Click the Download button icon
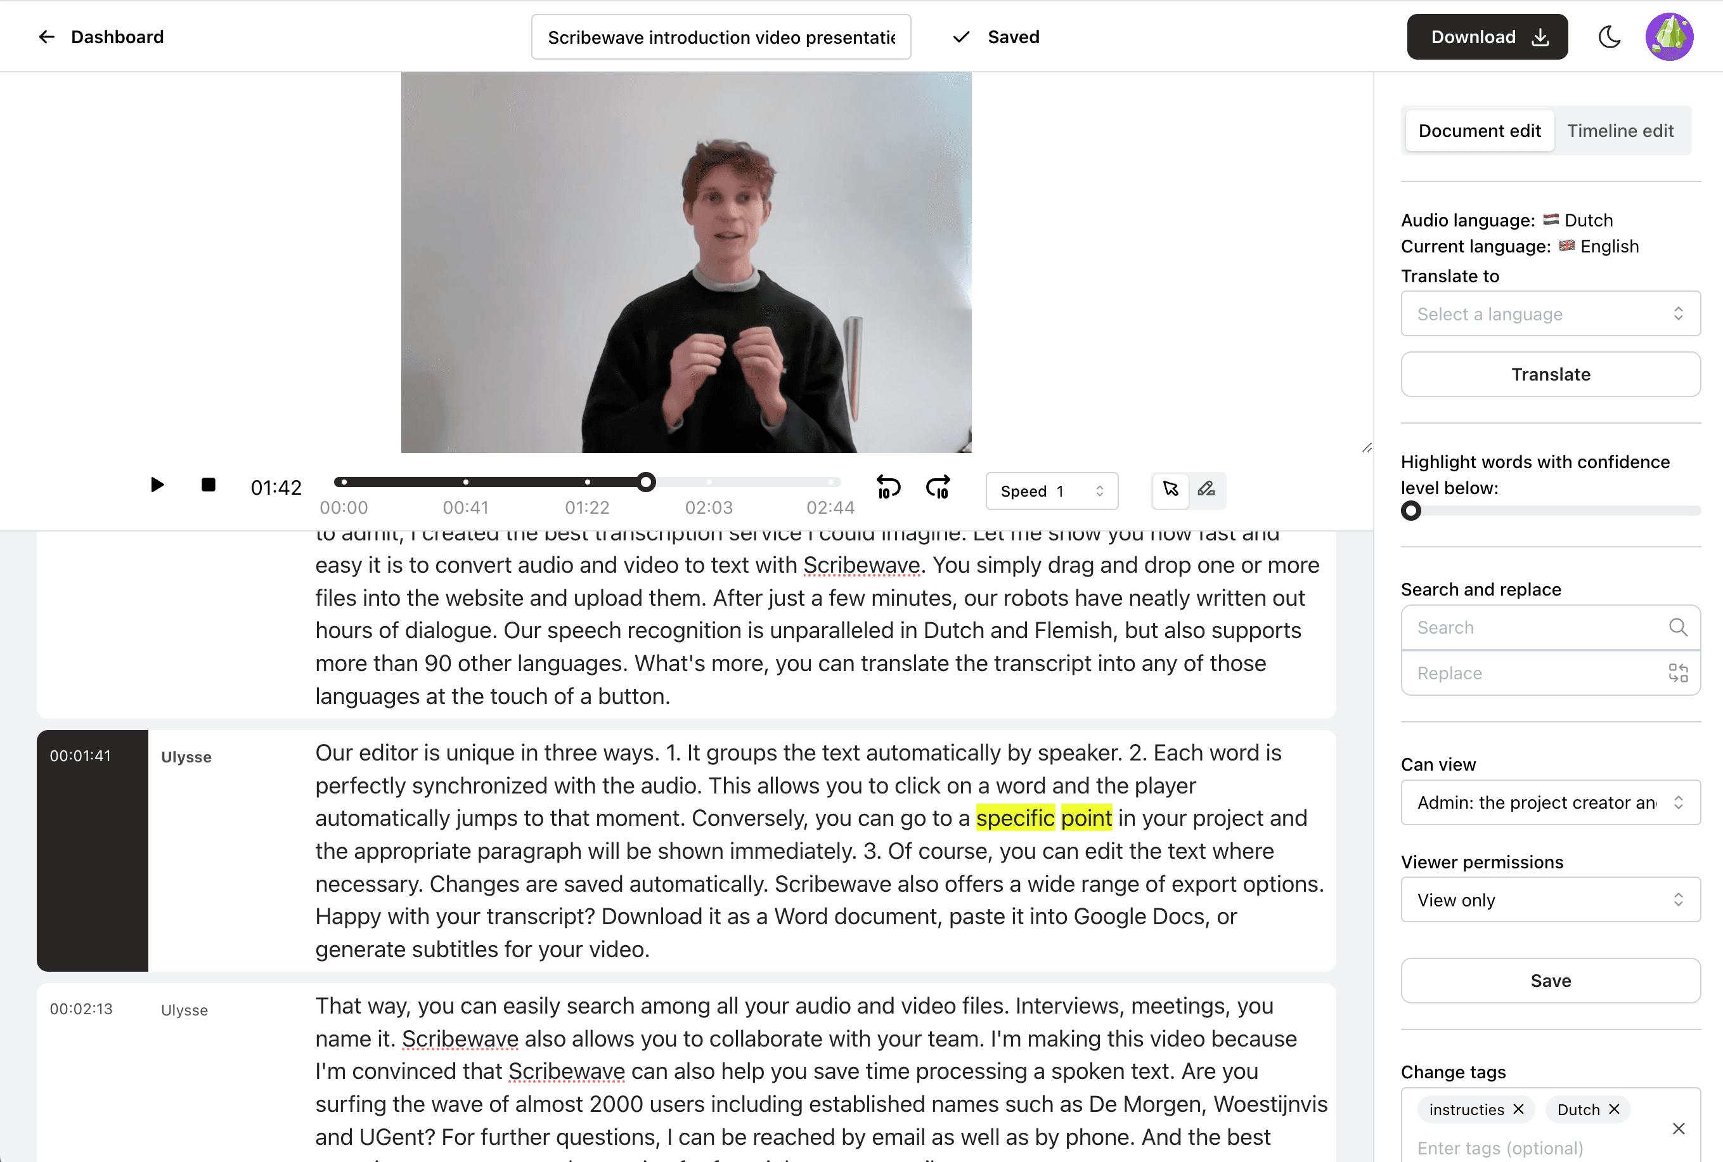This screenshot has width=1723, height=1162. [1542, 36]
